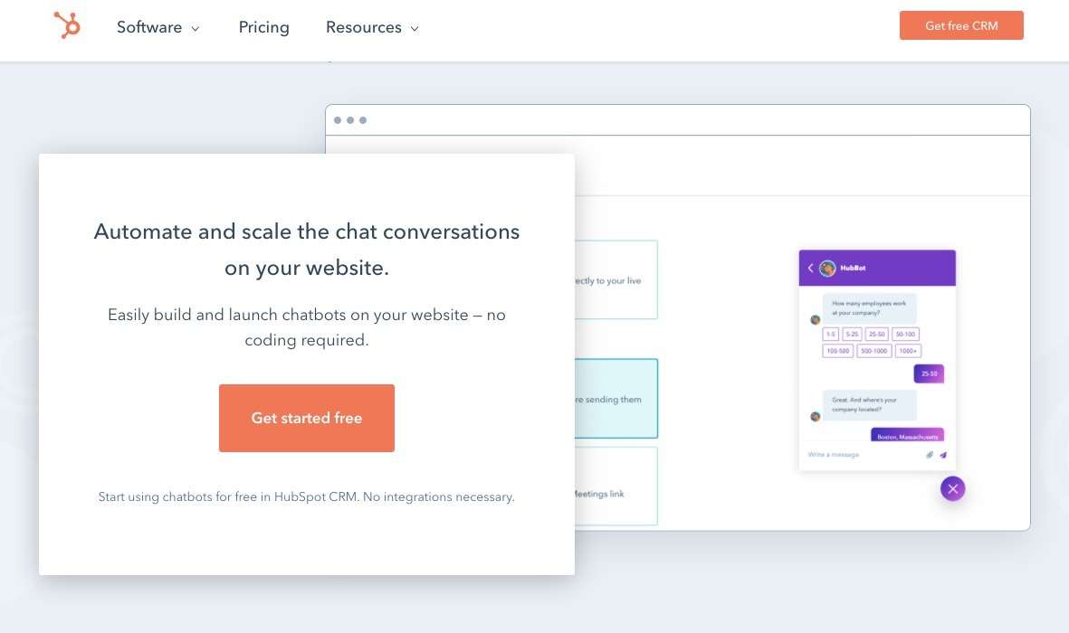Viewport: 1069px width, 633px height.
Task: Select the 100-500 employees option
Action: point(838,351)
